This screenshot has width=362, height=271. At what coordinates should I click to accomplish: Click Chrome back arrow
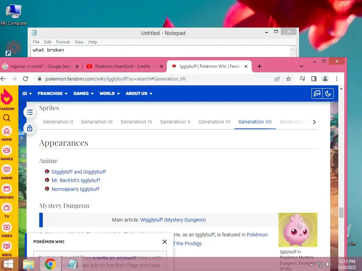pyautogui.click(x=3, y=79)
